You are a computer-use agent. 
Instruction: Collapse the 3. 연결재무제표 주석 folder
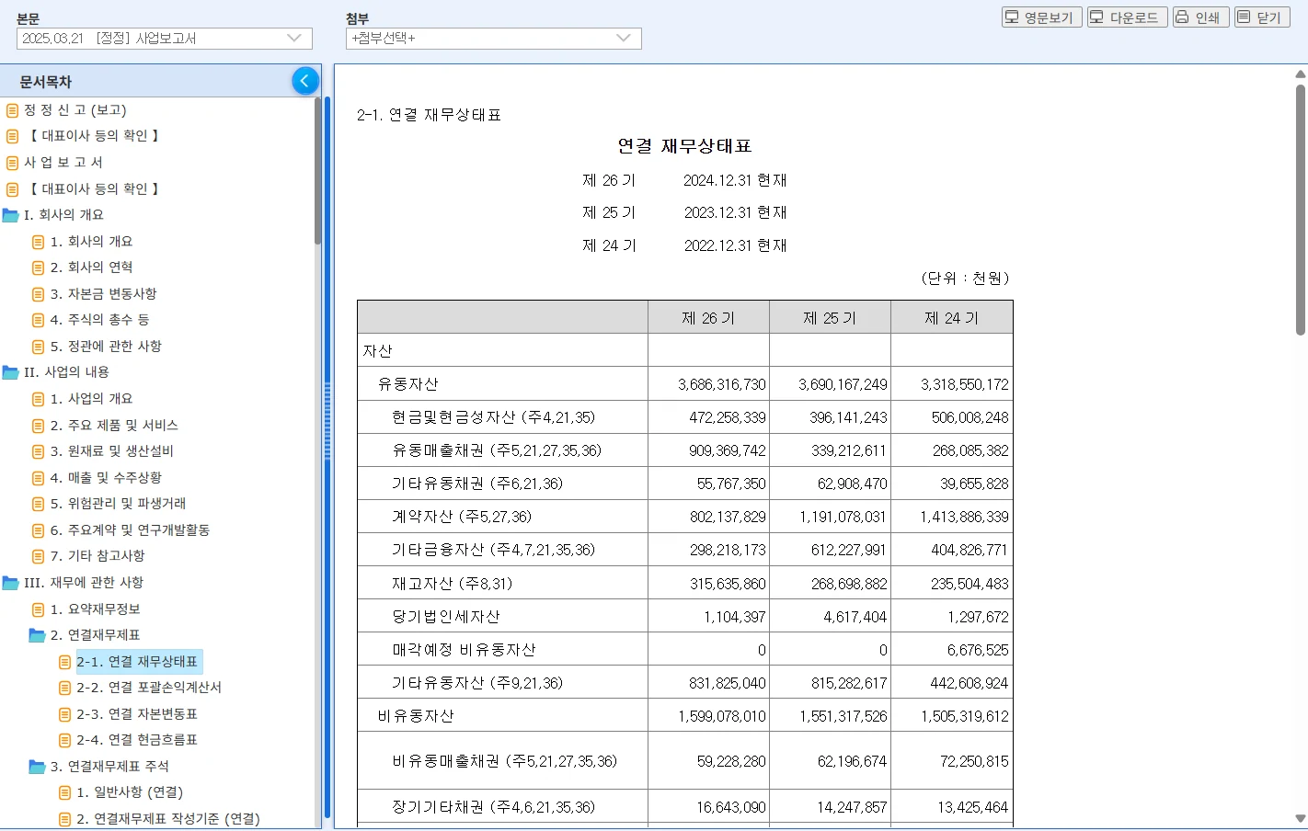[37, 767]
